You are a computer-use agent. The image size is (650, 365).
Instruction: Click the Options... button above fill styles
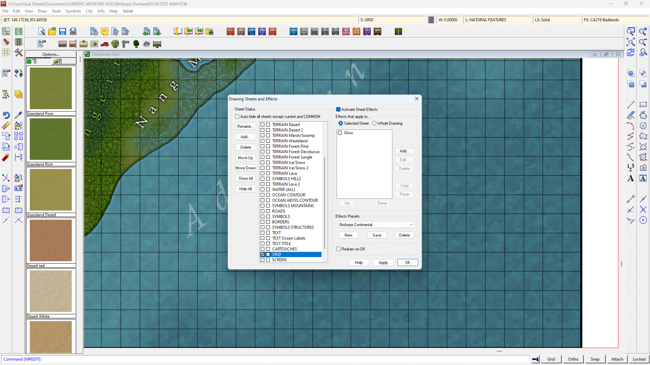51,55
